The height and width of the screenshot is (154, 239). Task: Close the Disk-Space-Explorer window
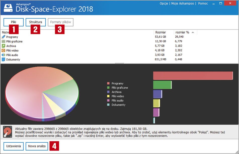[x=230, y=3]
